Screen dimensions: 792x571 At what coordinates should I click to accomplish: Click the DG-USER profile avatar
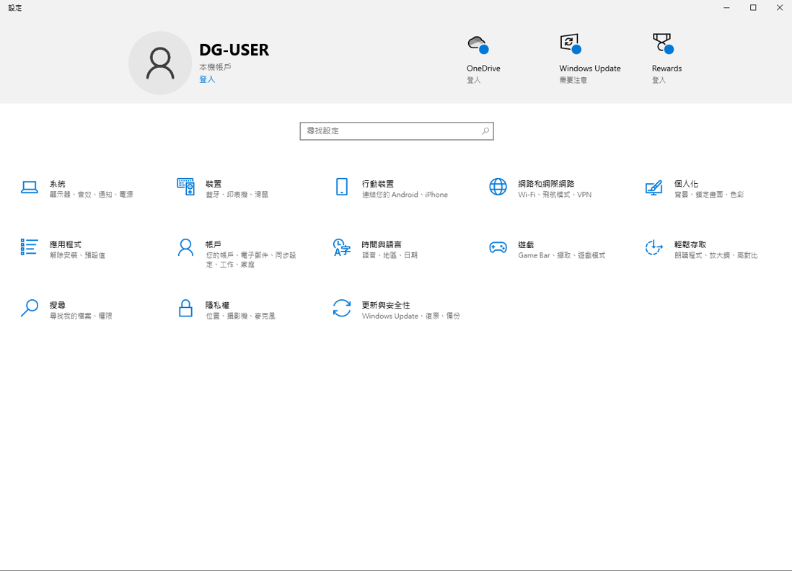click(x=160, y=63)
